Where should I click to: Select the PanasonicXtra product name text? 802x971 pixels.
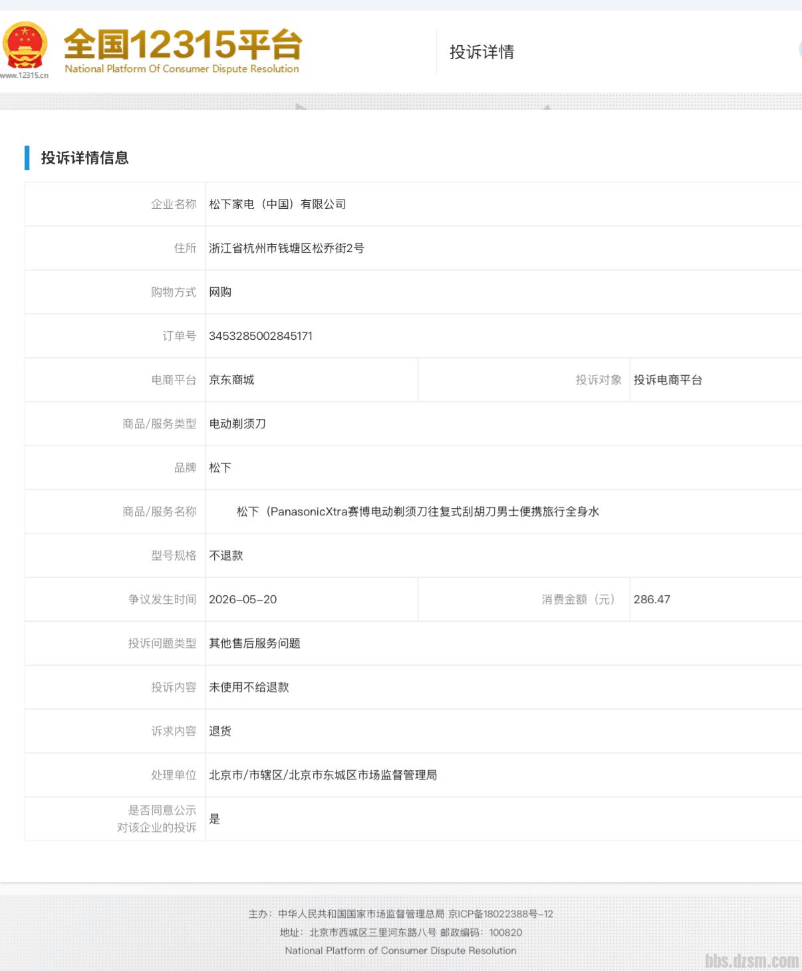[418, 511]
